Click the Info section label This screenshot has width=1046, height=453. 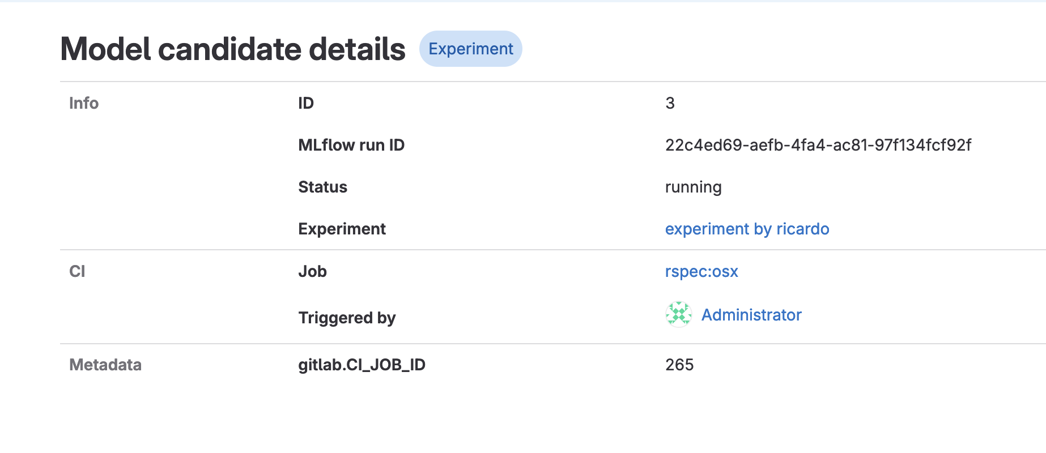tap(84, 104)
